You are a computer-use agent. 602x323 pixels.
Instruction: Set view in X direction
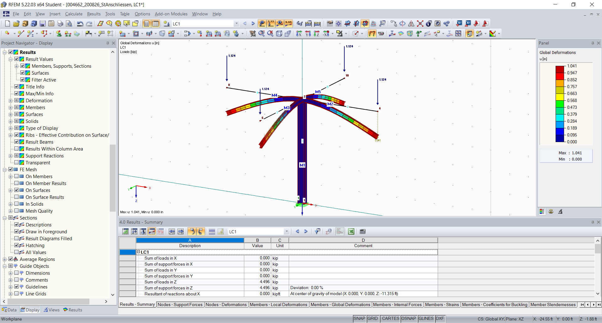299,33
